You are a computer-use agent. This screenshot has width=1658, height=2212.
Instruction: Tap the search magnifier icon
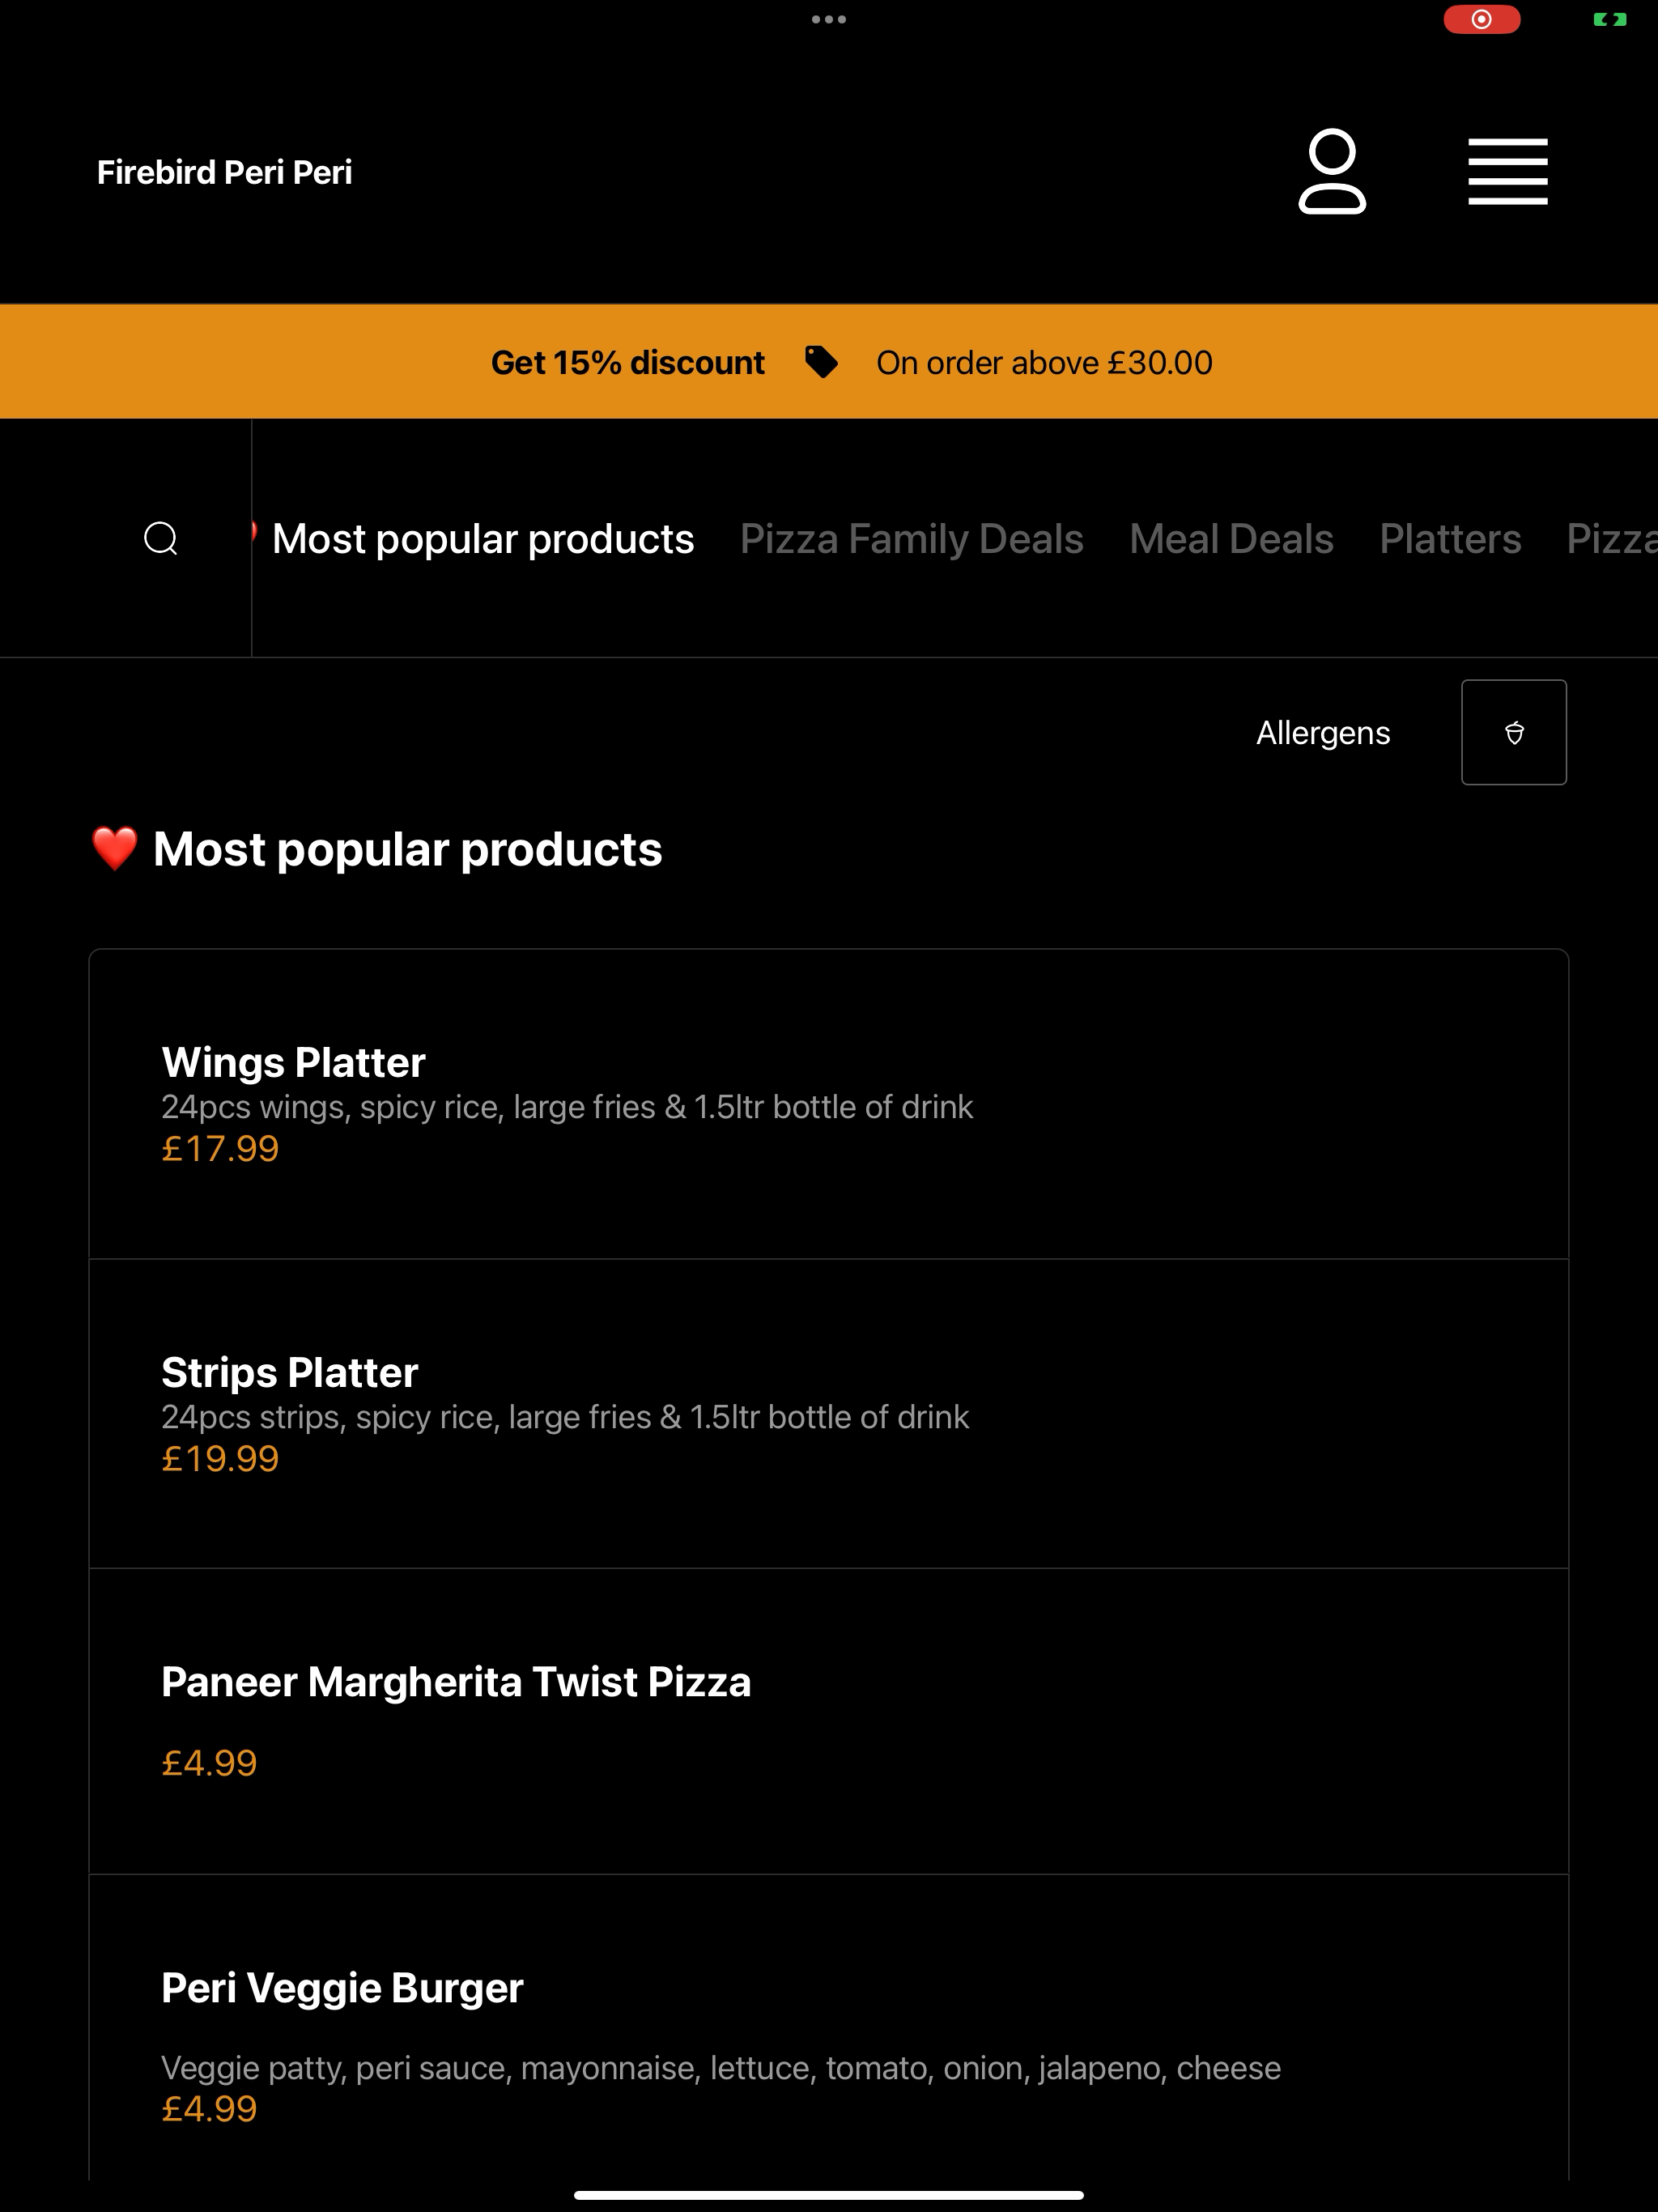(x=161, y=538)
